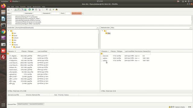Image resolution: width=193 pixels, height=108 pixels.
Task: Click the encryption lock status icon
Action: (169, 107)
